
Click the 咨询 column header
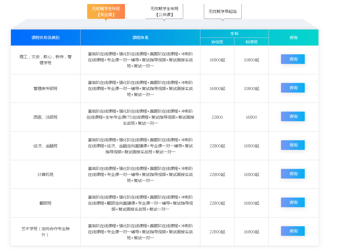coord(293,38)
